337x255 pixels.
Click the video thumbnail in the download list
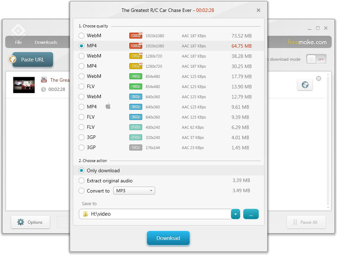coord(24,85)
